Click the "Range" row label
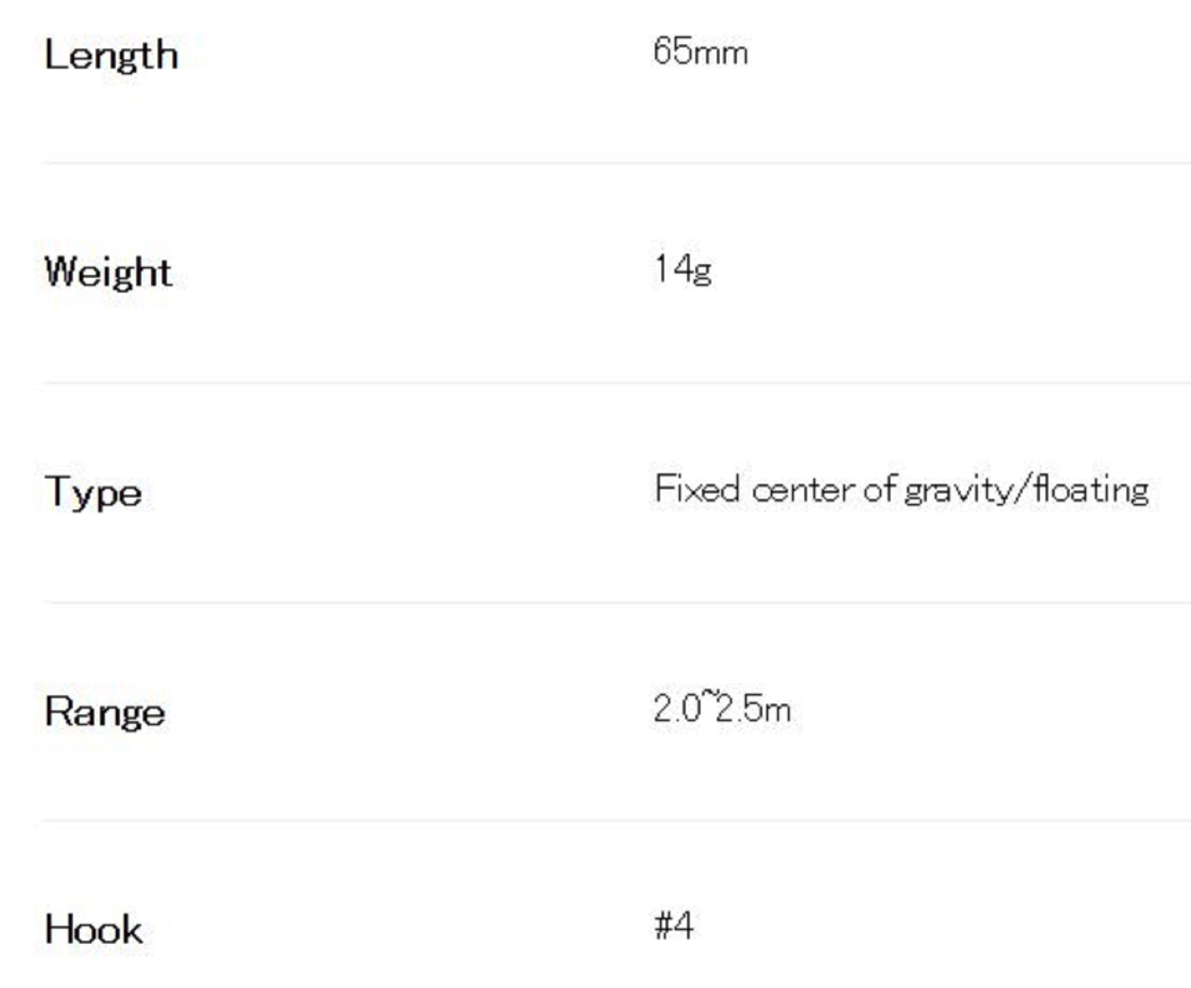Viewport: 1191px width, 988px height. pyautogui.click(x=105, y=712)
